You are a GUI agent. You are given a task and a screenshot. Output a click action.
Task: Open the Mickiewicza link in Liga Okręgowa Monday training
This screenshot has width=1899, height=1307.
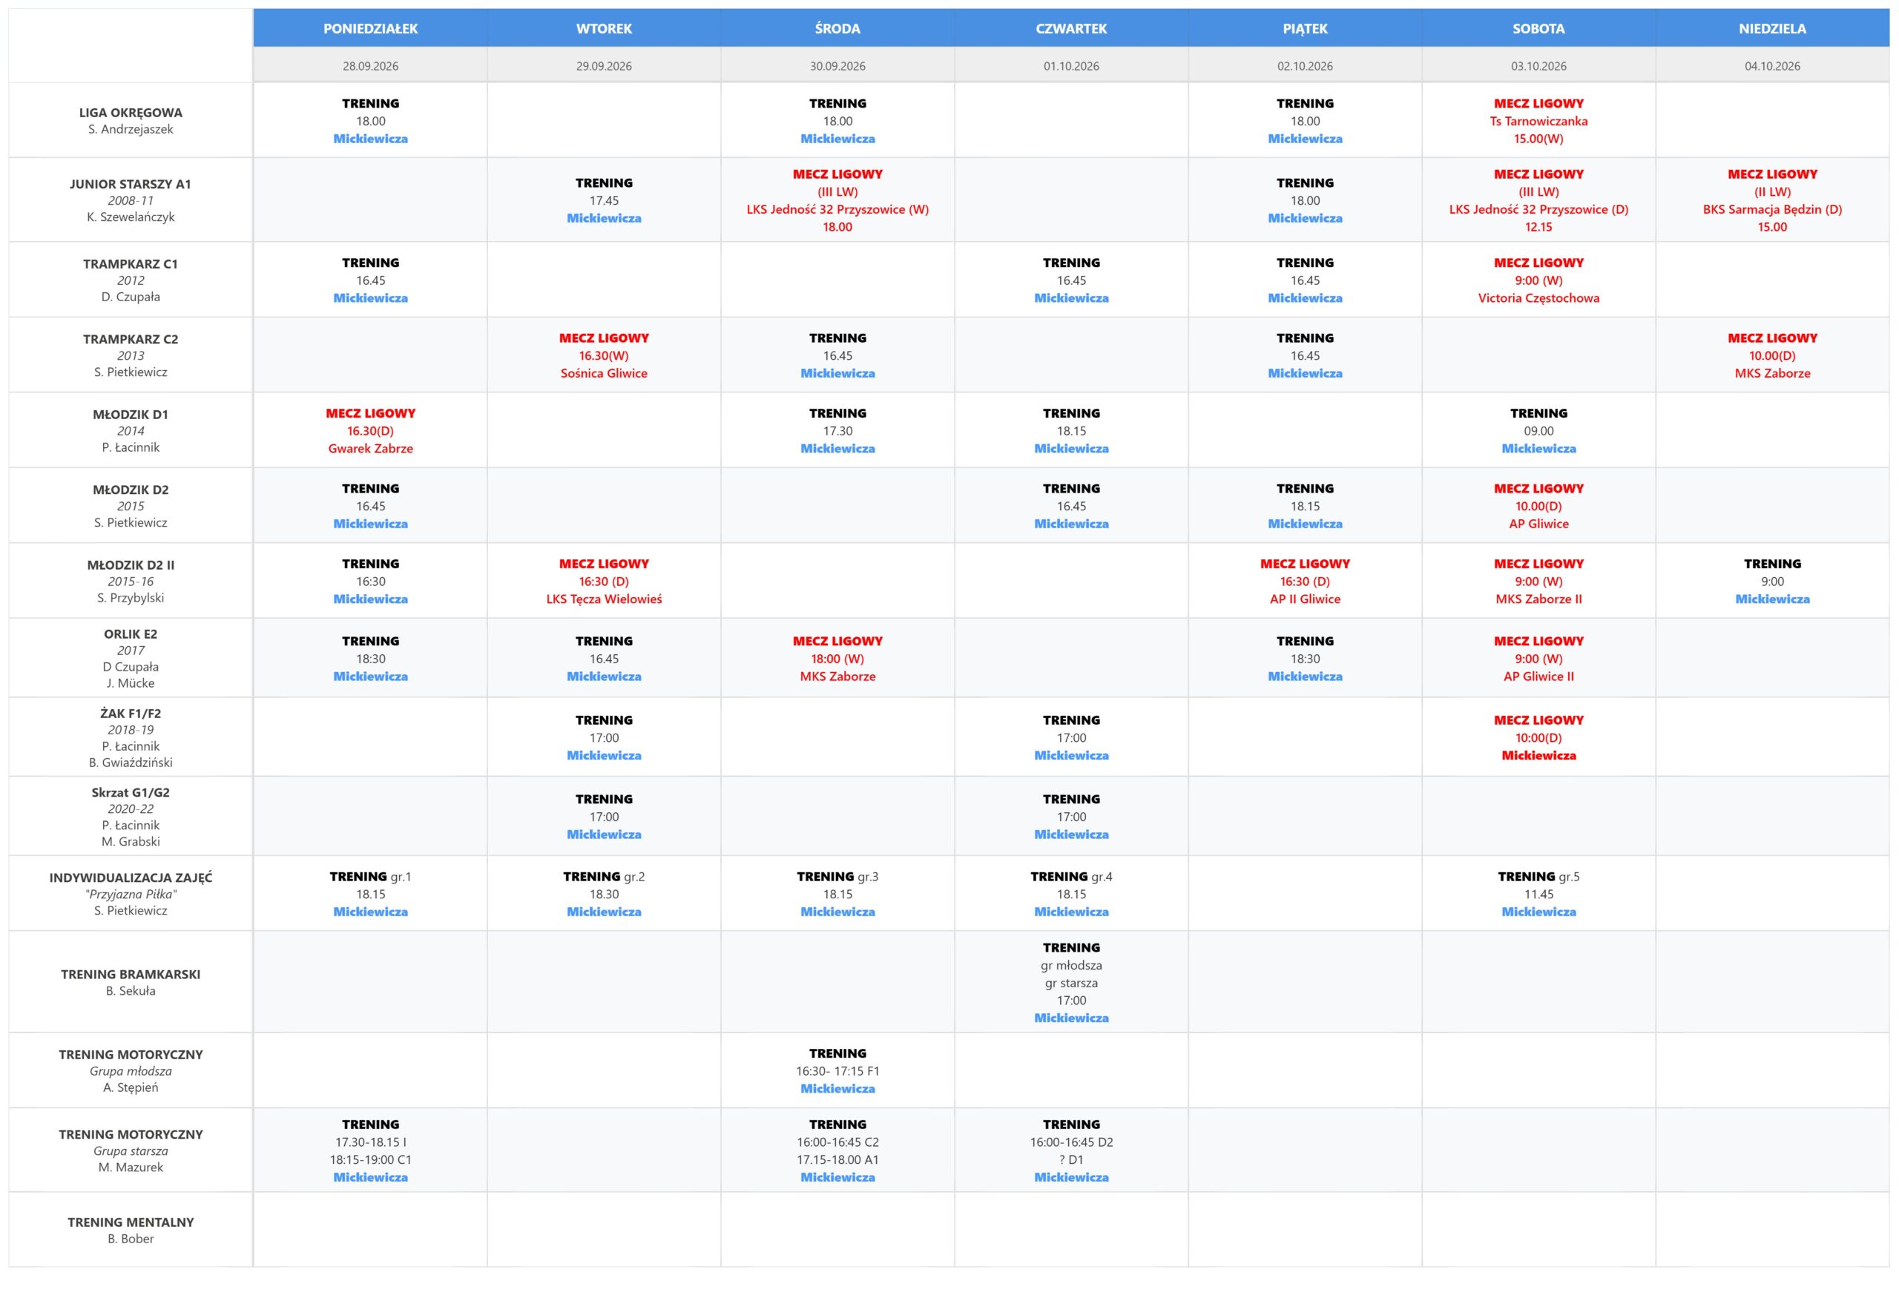tap(370, 139)
